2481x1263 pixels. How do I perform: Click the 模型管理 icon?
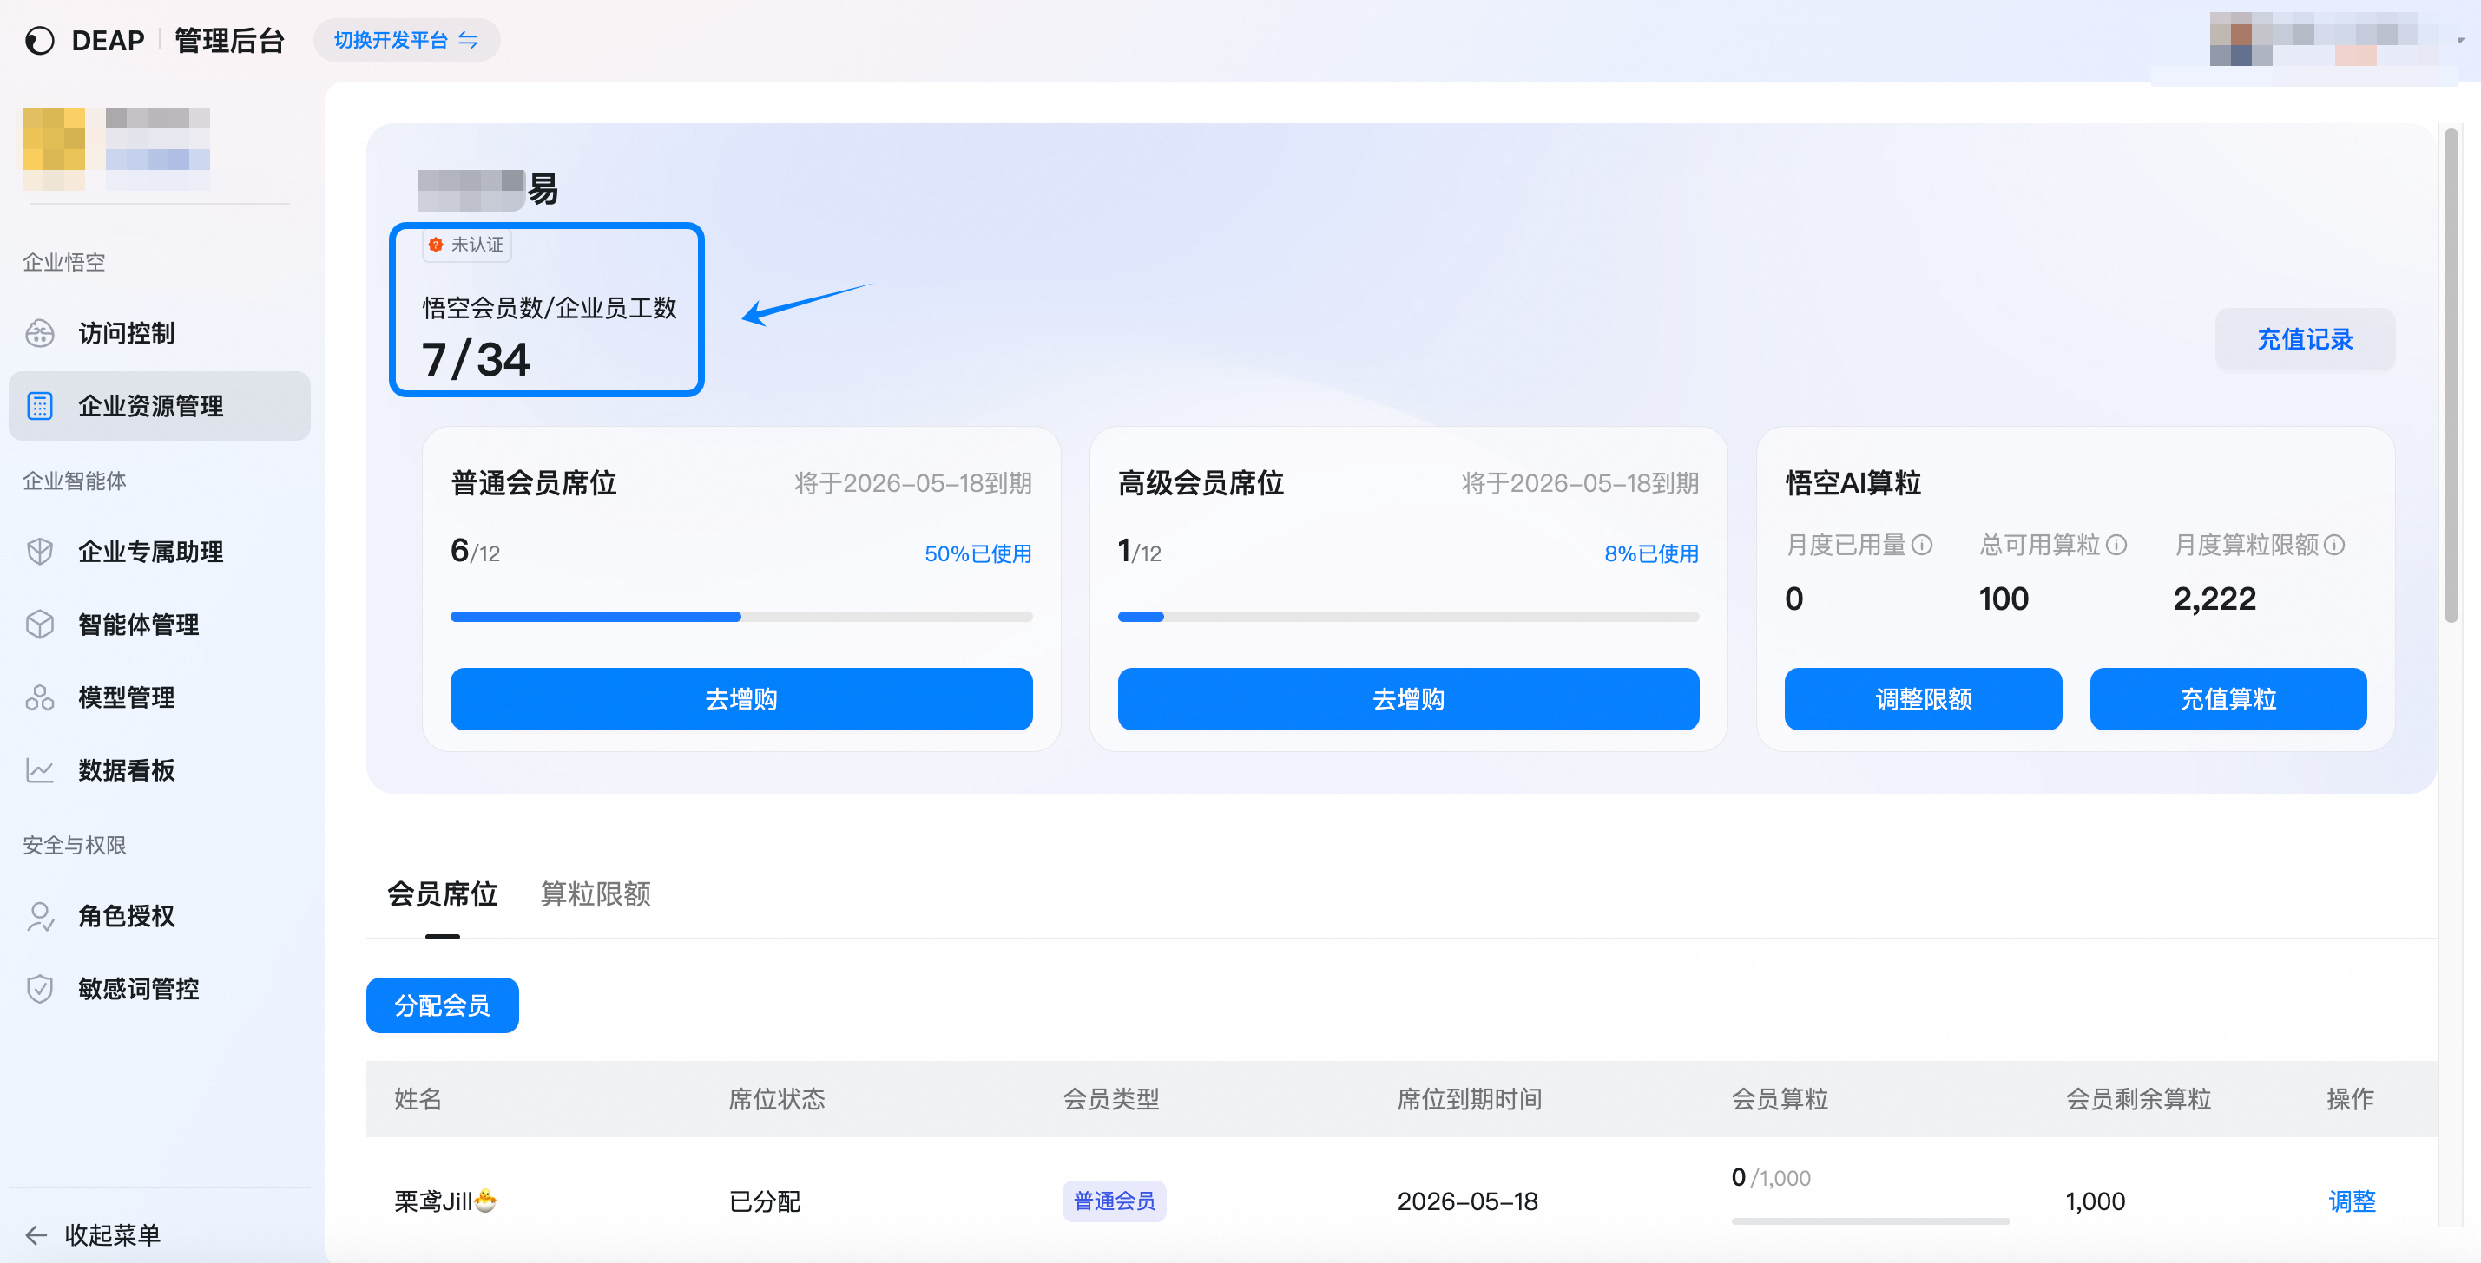click(39, 698)
